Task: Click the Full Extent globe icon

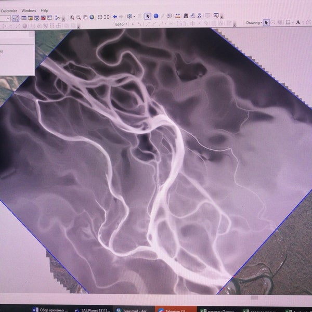Action: pos(92,17)
